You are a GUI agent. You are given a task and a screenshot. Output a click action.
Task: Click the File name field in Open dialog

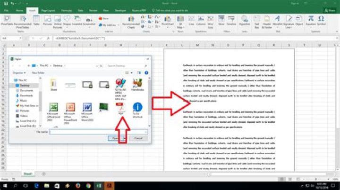(98, 132)
